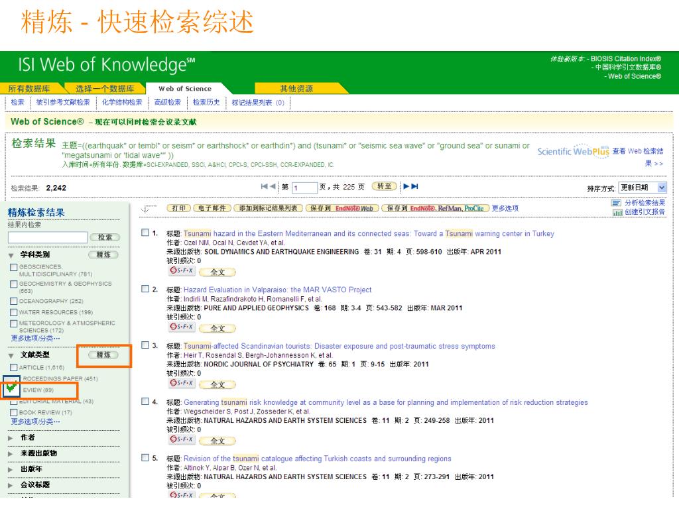The width and height of the screenshot is (679, 509).
Task: Expand the 出版年 refine section
Action: 11,470
